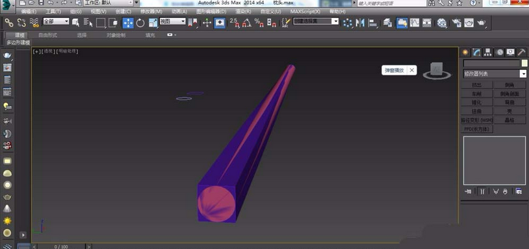Click the Use Pivot Point Center icon

click(x=192, y=23)
